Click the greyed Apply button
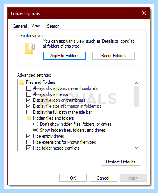This screenshot has width=158, height=193. tap(133, 178)
